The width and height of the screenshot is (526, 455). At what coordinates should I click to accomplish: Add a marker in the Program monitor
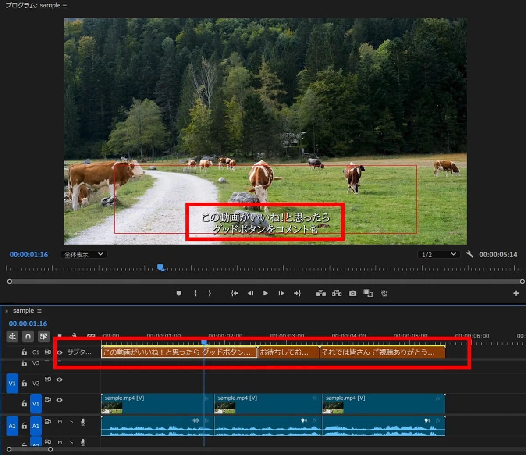(x=179, y=293)
